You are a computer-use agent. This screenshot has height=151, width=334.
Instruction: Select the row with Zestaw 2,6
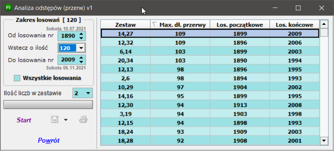[210, 78]
